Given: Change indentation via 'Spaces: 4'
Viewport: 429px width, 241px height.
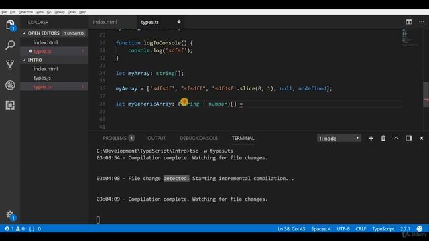Looking at the screenshot, I should click(x=320, y=229).
